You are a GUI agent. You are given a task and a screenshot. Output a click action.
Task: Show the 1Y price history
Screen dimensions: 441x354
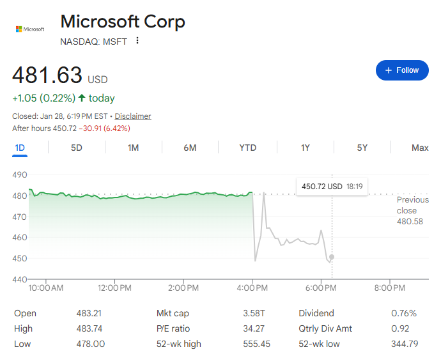click(x=306, y=148)
